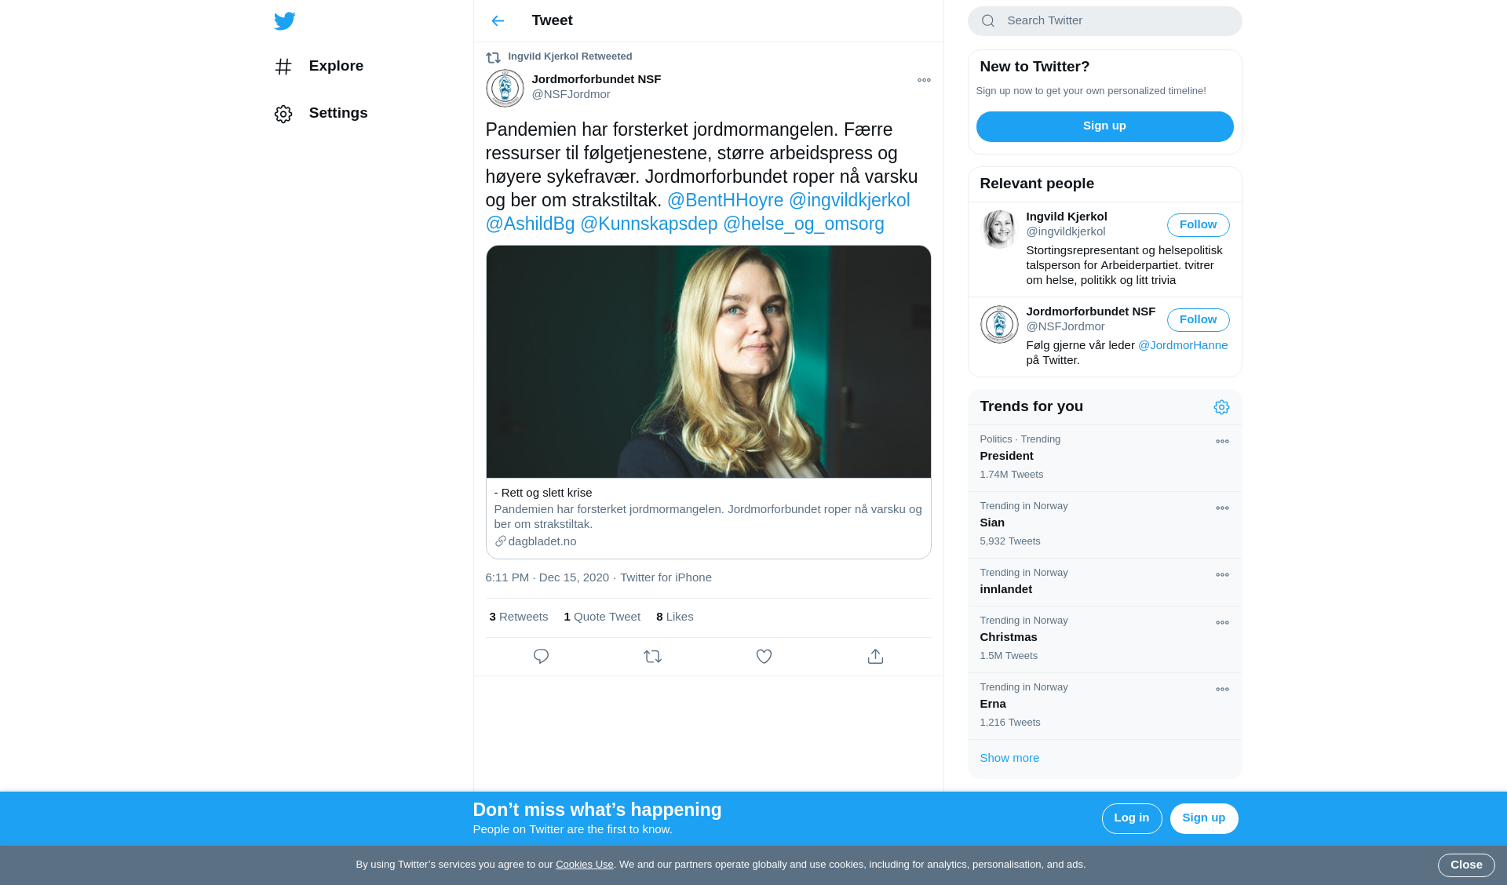Screen dimensions: 1507x885
Task: Click Jordmorforbundet avatar in Relevant people
Action: 999,324
